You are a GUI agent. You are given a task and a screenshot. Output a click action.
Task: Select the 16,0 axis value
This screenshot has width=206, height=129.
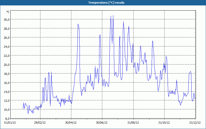tap(7, 83)
